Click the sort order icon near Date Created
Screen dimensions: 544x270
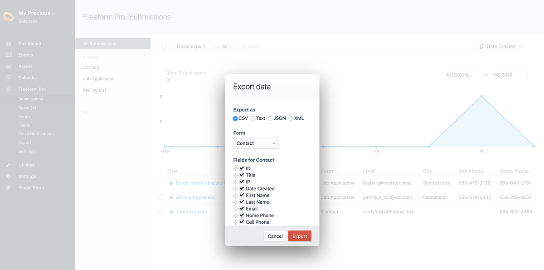point(481,46)
